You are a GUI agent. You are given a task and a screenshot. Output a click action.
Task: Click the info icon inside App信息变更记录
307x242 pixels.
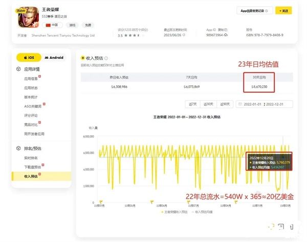[267, 11]
